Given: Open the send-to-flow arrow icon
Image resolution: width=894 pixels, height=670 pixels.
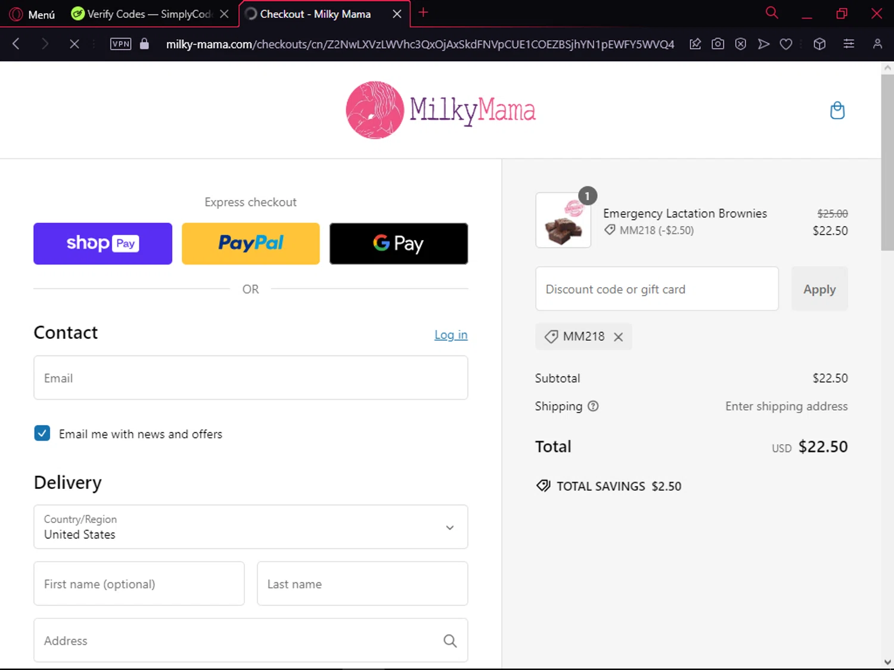Looking at the screenshot, I should pyautogui.click(x=763, y=43).
